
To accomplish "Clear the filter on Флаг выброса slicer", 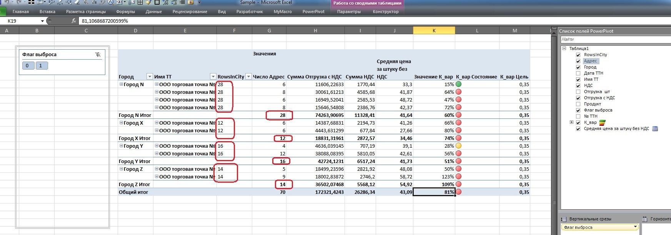I will 98,55.
